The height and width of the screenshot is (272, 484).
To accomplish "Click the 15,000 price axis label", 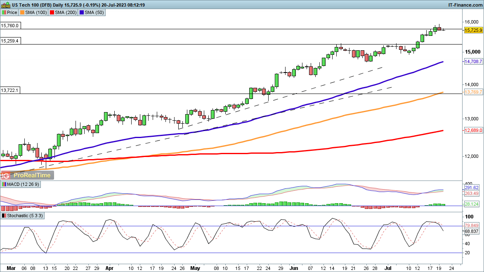I will (472, 52).
